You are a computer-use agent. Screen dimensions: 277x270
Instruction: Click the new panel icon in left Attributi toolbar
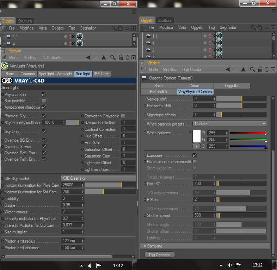coord(134,58)
